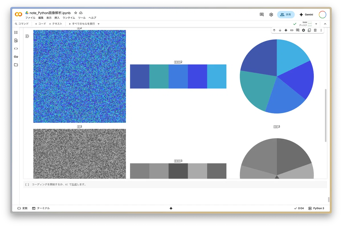Image resolution: width=342 pixels, height=227 pixels.
Task: Open the secrets key panel in sidebar
Action: click(16, 57)
